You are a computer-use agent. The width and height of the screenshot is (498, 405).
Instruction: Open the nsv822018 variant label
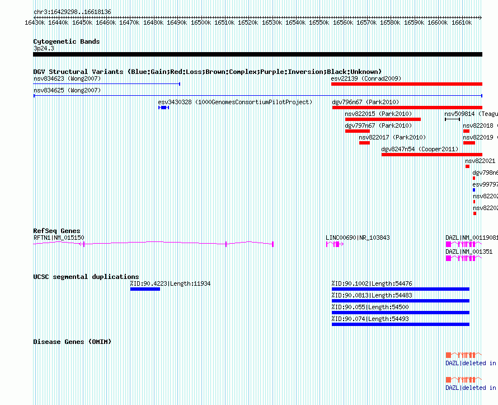pyautogui.click(x=480, y=125)
